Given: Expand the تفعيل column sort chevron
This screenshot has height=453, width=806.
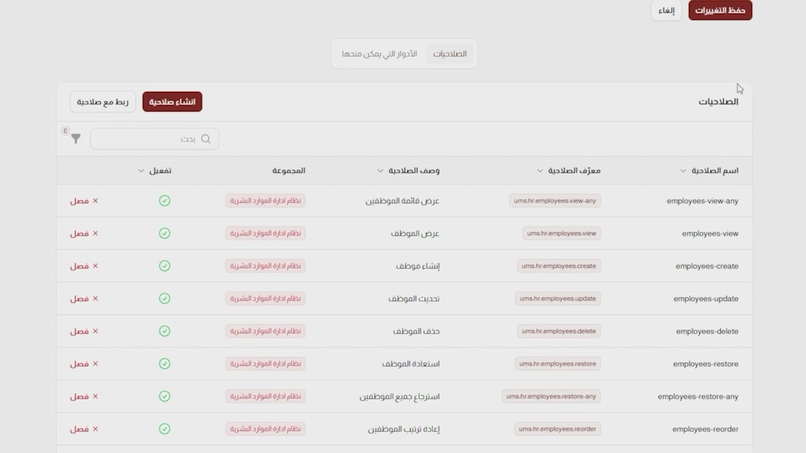Looking at the screenshot, I should tap(141, 171).
